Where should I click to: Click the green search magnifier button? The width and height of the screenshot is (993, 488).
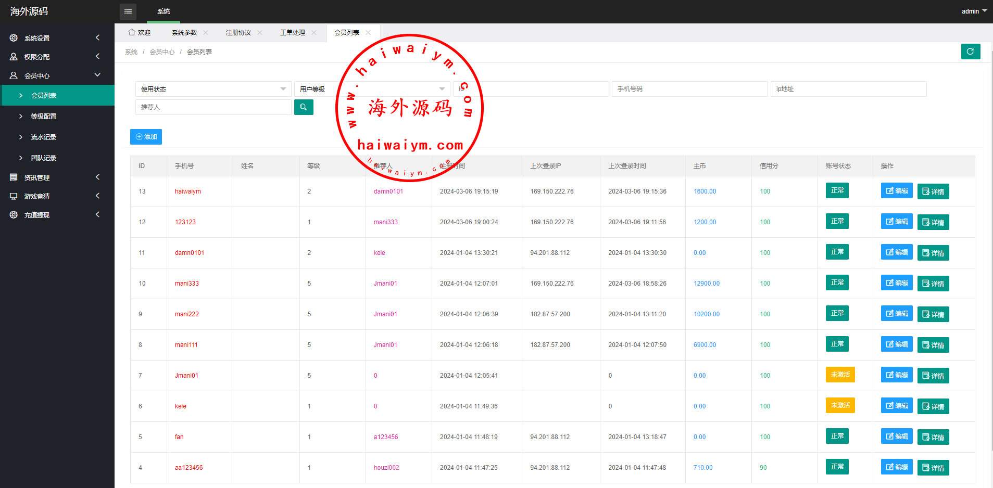tap(304, 107)
